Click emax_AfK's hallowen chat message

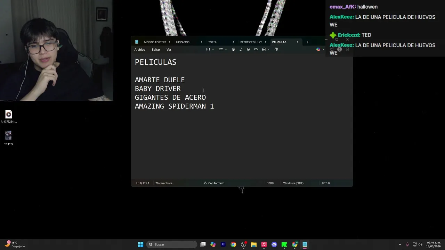click(354, 7)
